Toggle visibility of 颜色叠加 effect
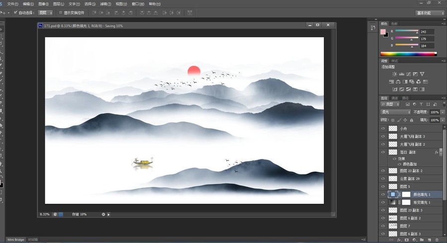The height and width of the screenshot is (243, 447). [x=399, y=164]
